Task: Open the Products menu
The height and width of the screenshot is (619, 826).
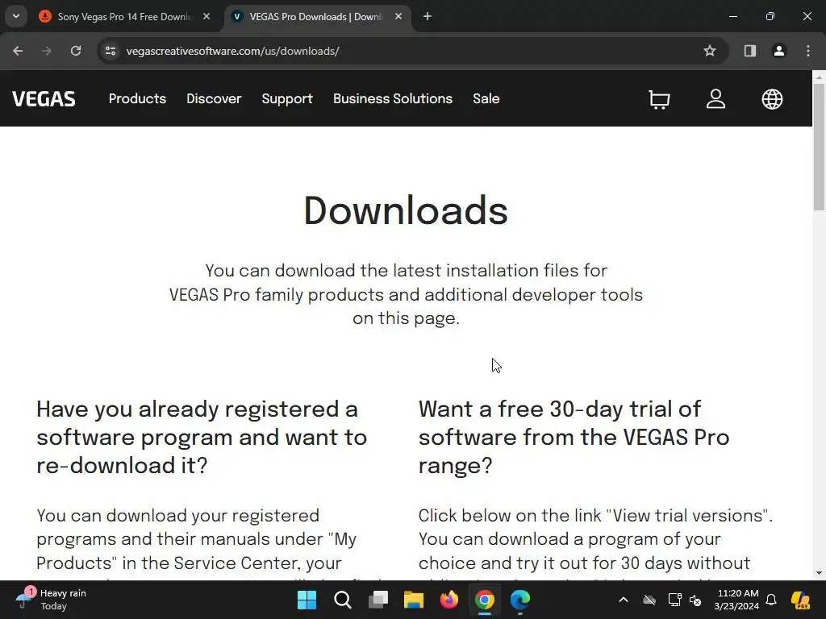Action: (137, 99)
